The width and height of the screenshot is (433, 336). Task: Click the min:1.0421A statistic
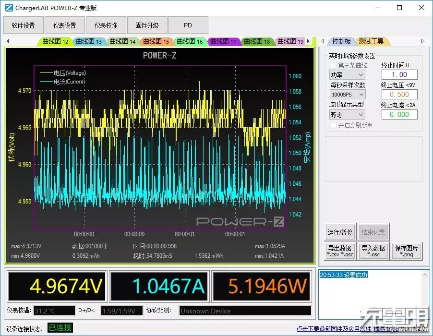coord(269,256)
